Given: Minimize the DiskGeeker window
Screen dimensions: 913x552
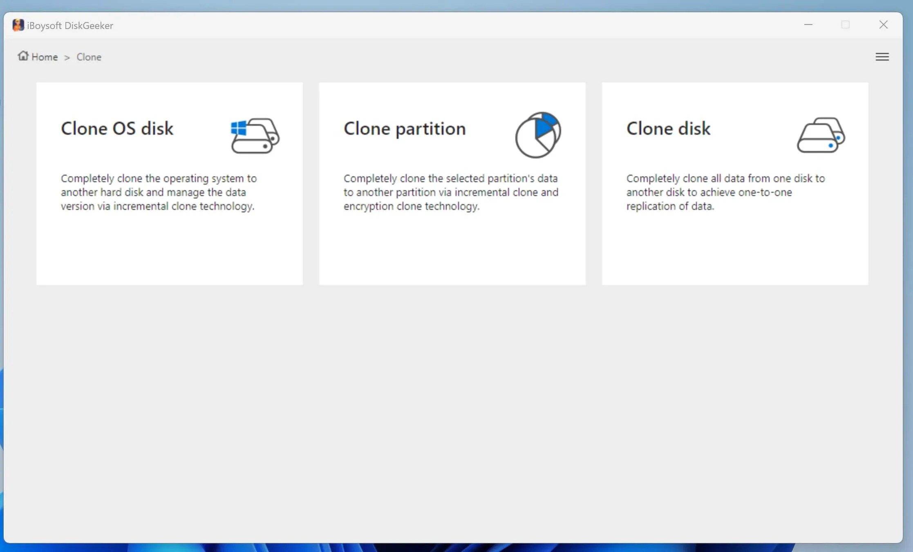Looking at the screenshot, I should (808, 25).
